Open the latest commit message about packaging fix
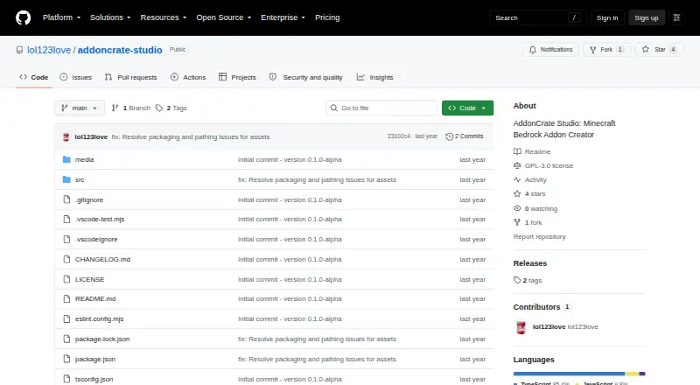Image resolution: width=700 pixels, height=385 pixels. [191, 137]
